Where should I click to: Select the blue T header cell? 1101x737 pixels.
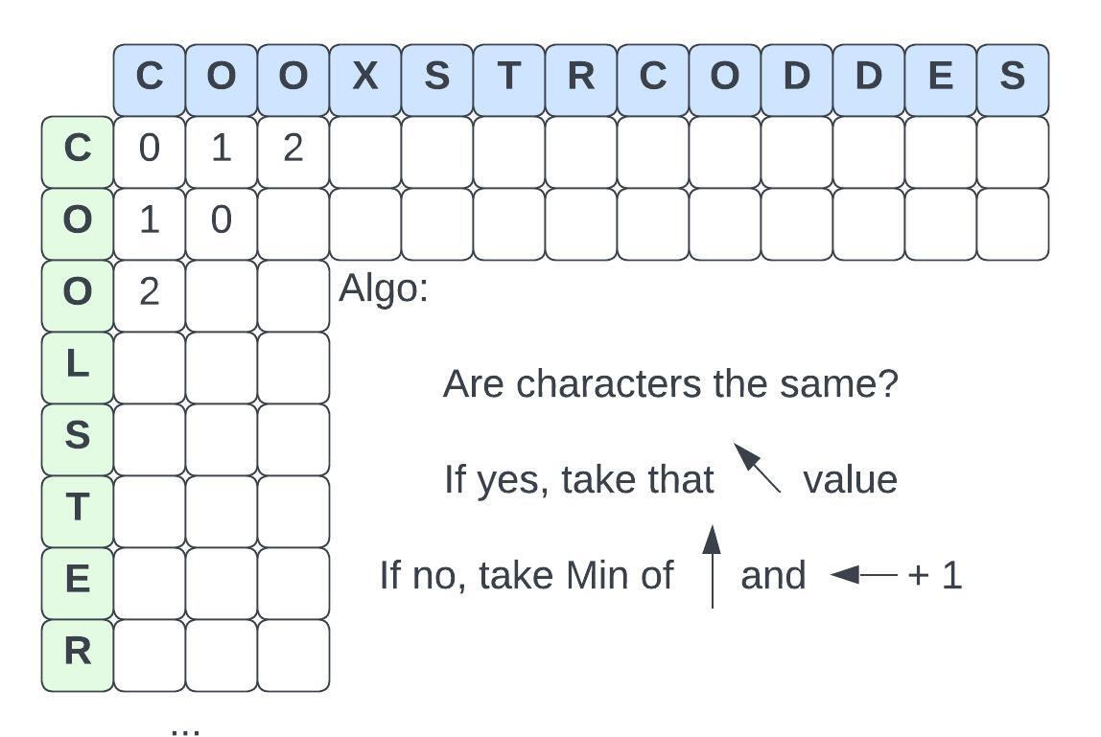pos(509,76)
